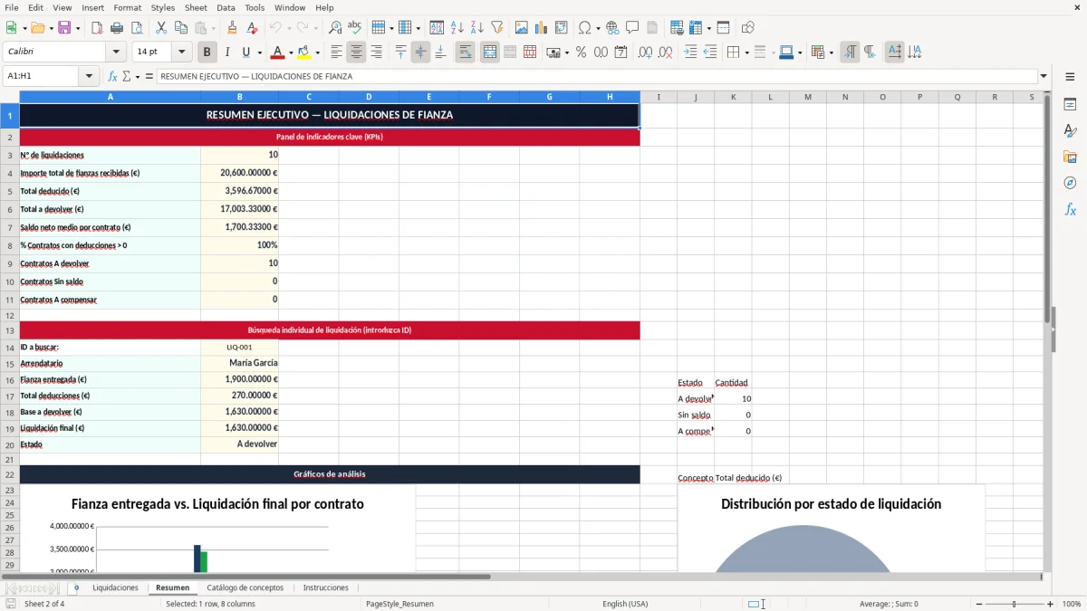Image resolution: width=1087 pixels, height=611 pixels.
Task: Click the Insert Comment icon
Action: (632, 28)
